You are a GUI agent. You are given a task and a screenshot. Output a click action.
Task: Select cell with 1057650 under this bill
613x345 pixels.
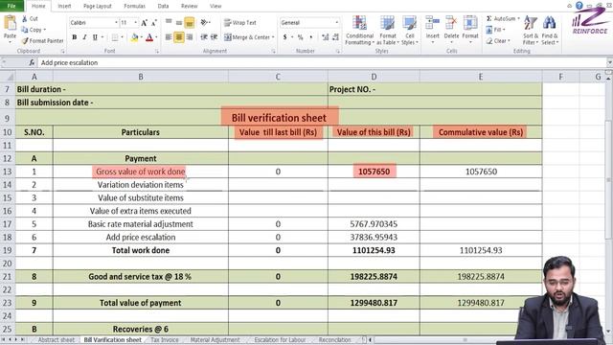click(374, 172)
